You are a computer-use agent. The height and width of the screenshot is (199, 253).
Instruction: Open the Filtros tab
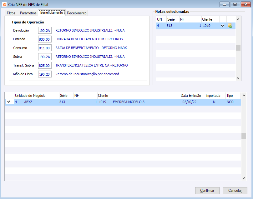click(11, 13)
